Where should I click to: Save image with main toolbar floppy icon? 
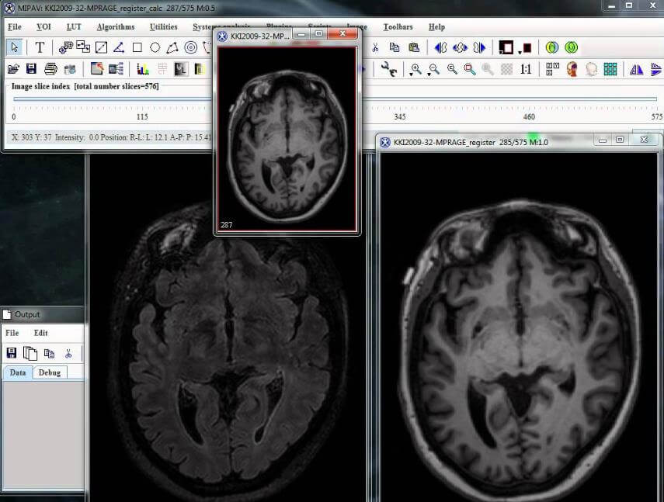click(31, 69)
